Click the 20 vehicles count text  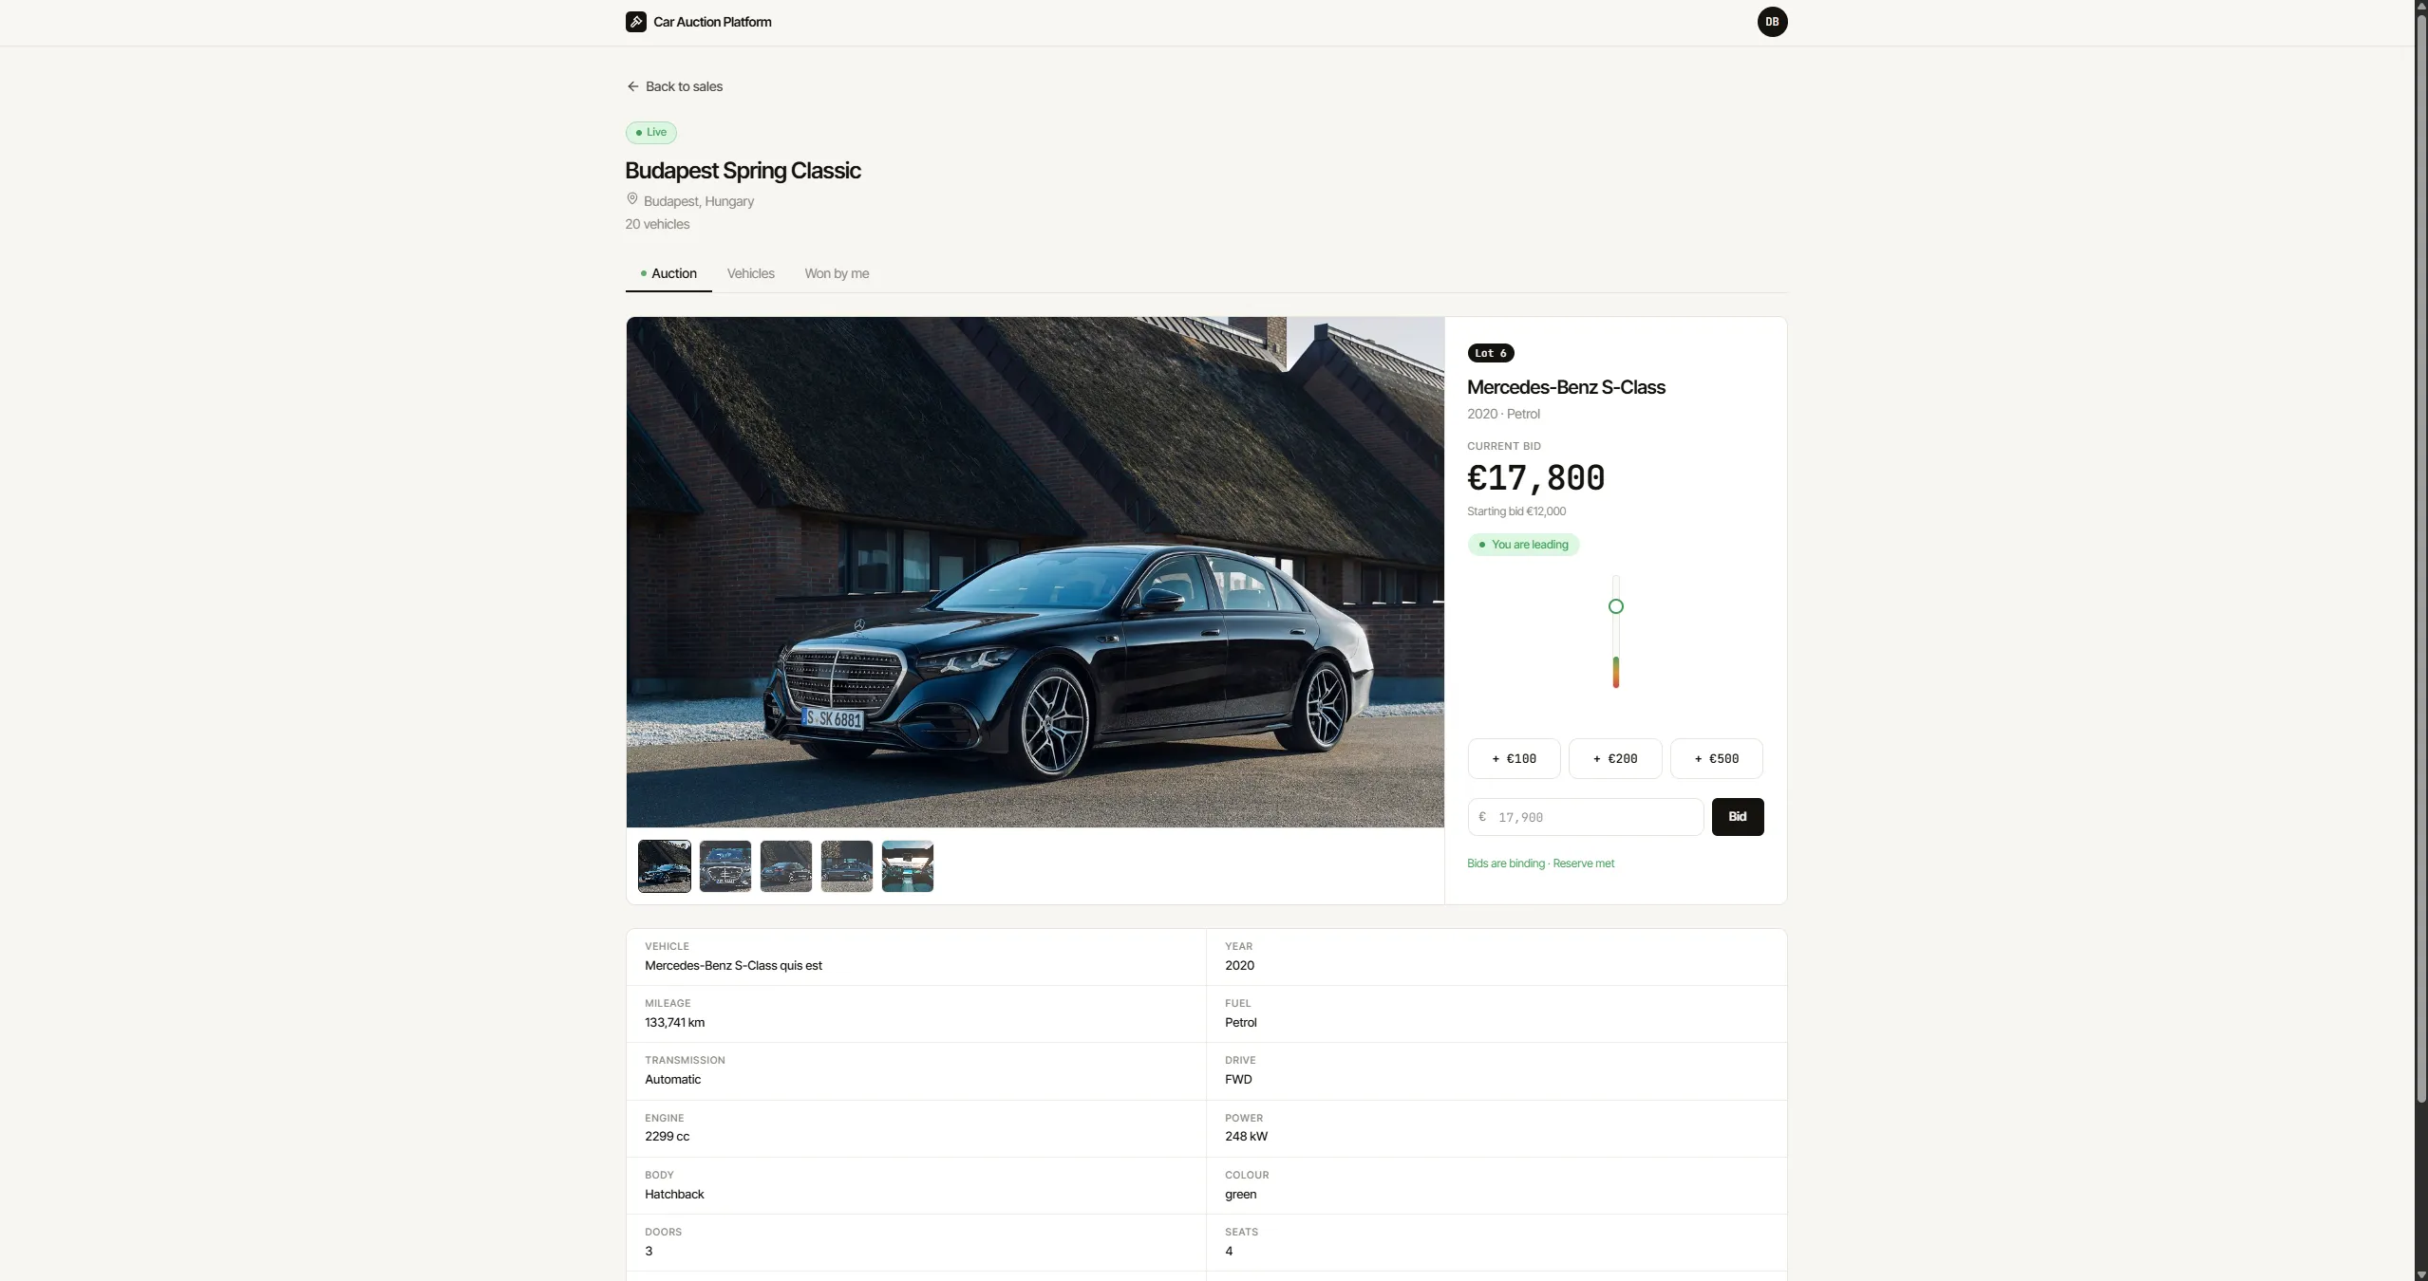pyautogui.click(x=657, y=224)
